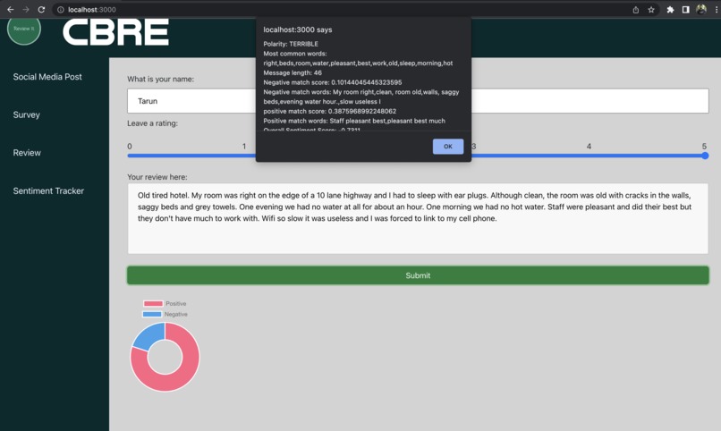The image size is (721, 431).
Task: View site information icon in address bar
Action: [60, 10]
